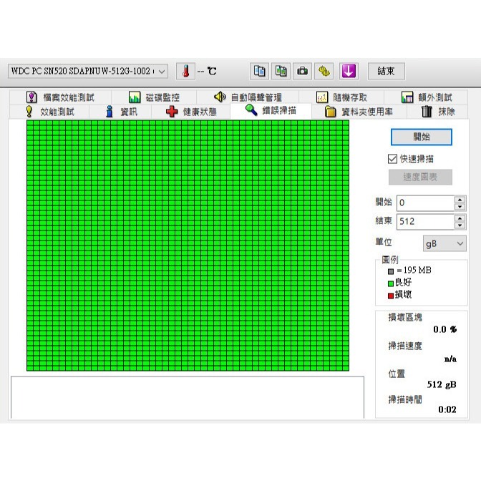Image resolution: width=481 pixels, height=481 pixels.
Task: Switch to the 效能測試 tab
Action: pos(49,112)
